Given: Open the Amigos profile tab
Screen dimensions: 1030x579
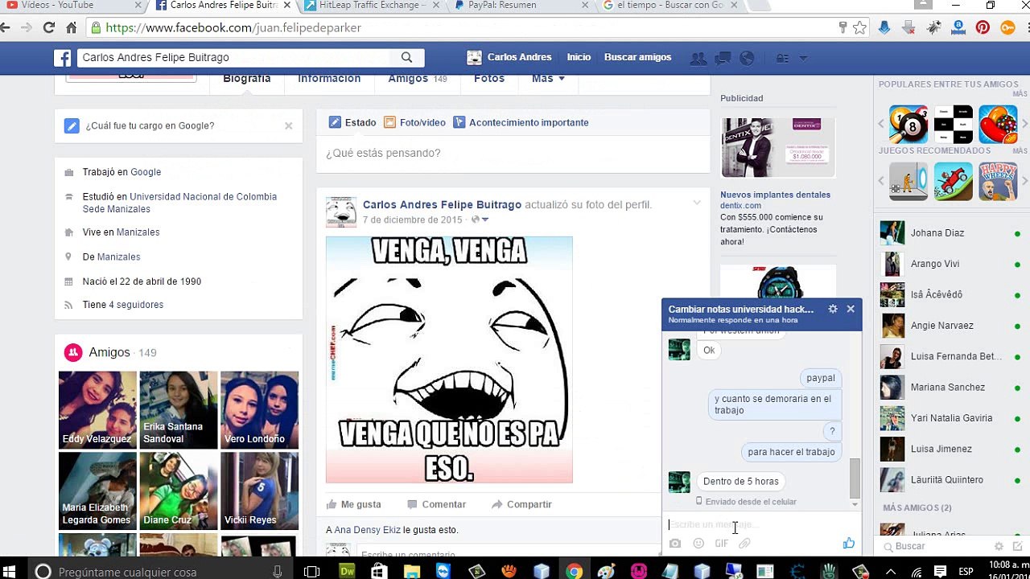Looking at the screenshot, I should [x=417, y=79].
